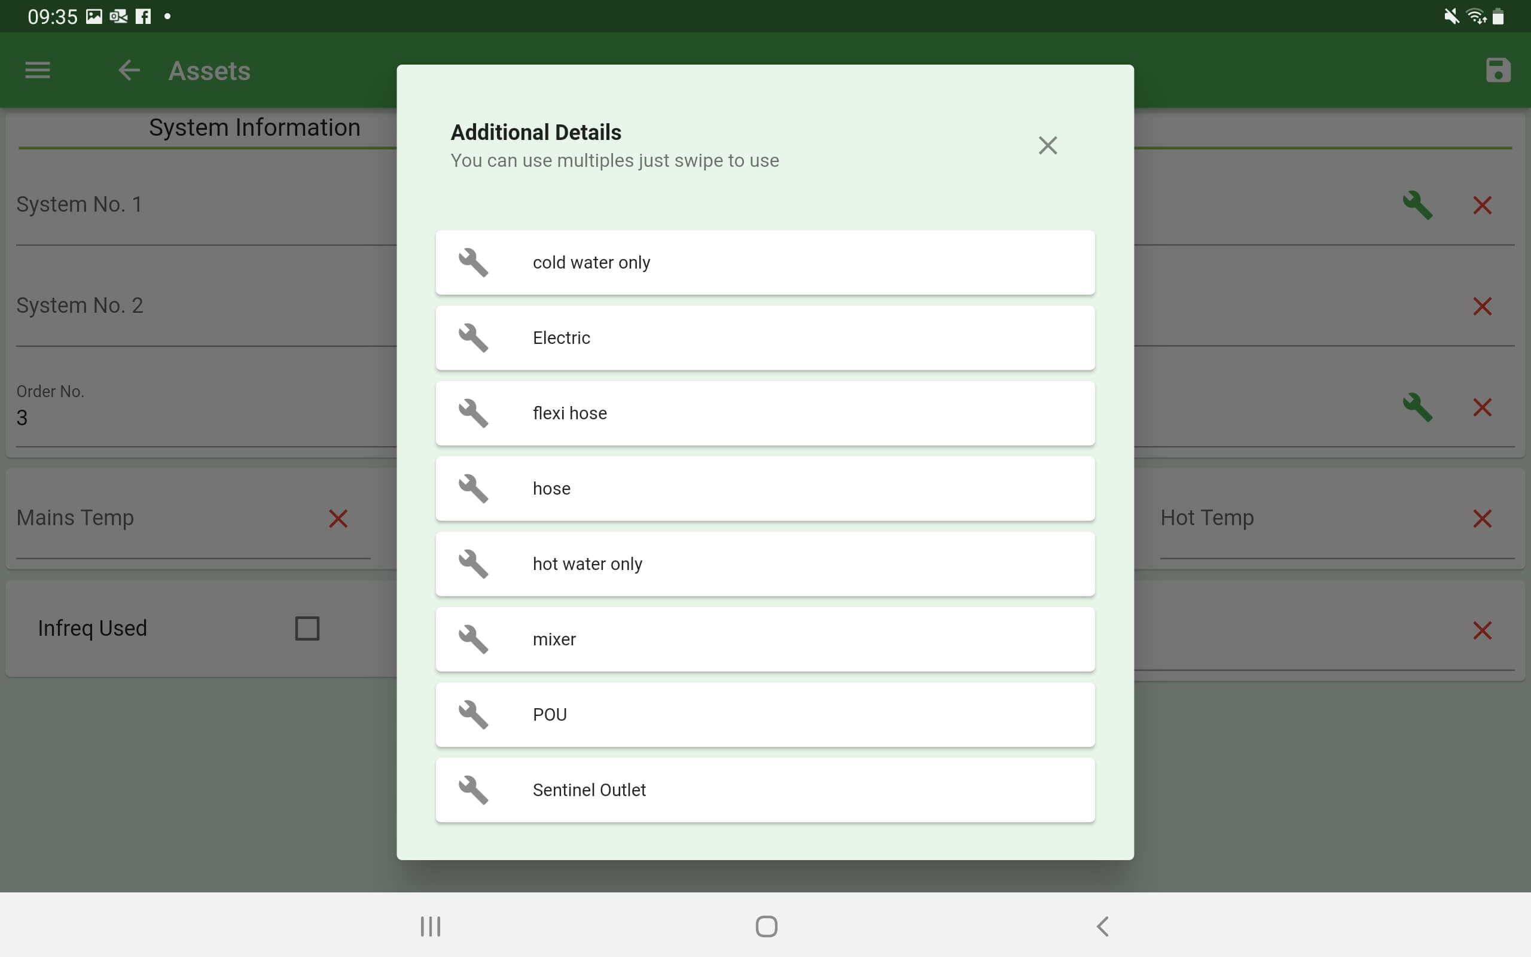The image size is (1531, 957).
Task: Select the 'cold water only' option
Action: [x=765, y=261]
